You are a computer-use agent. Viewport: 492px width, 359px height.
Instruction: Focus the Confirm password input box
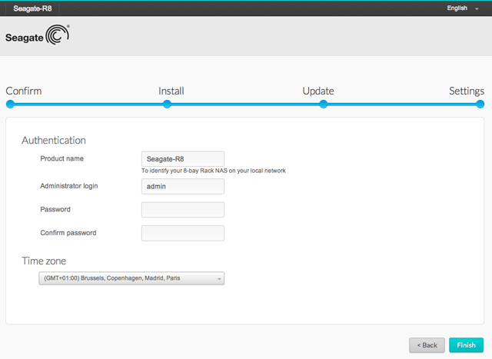(x=183, y=233)
